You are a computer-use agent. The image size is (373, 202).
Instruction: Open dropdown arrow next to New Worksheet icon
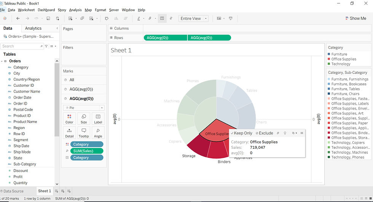click(76, 19)
